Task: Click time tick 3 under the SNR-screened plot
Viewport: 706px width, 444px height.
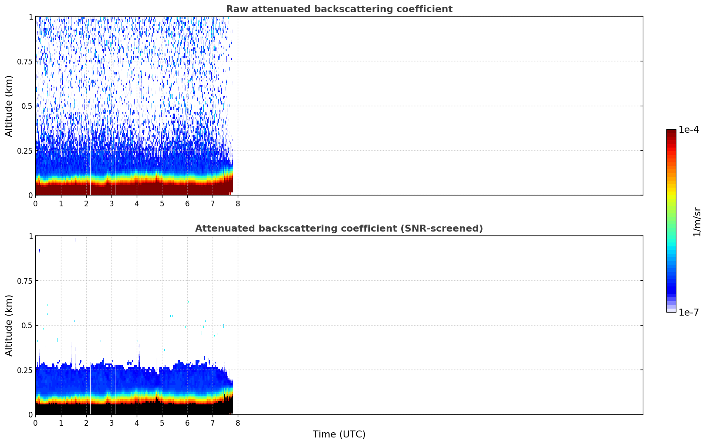Action: (111, 423)
